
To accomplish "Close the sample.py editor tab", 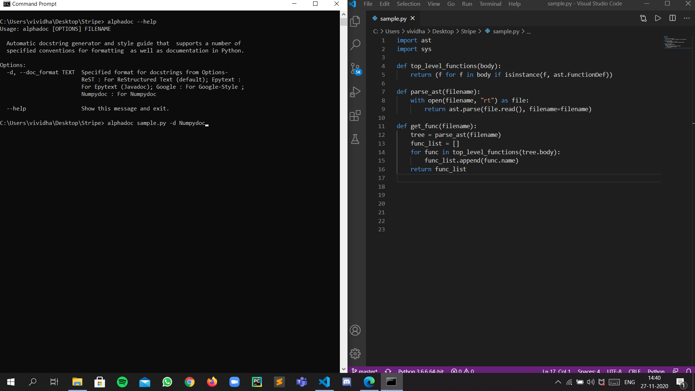I will click(x=413, y=18).
